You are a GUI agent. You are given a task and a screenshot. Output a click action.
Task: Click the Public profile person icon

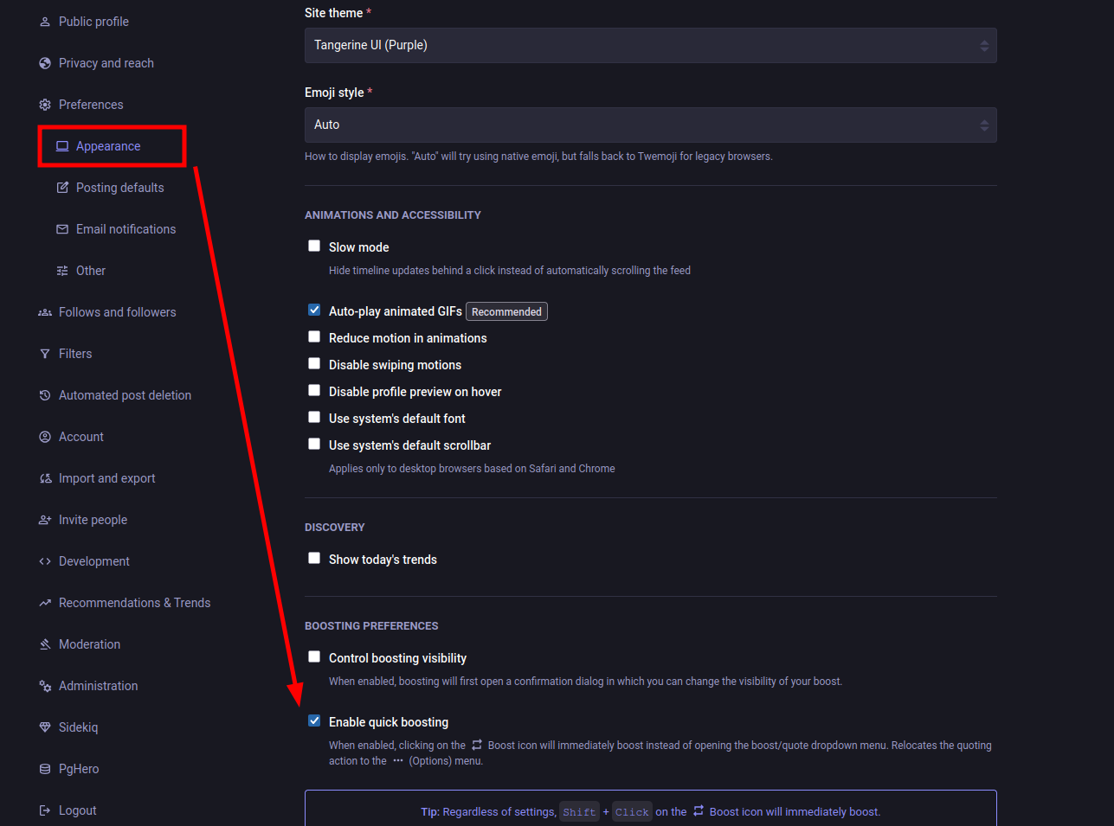click(x=45, y=22)
